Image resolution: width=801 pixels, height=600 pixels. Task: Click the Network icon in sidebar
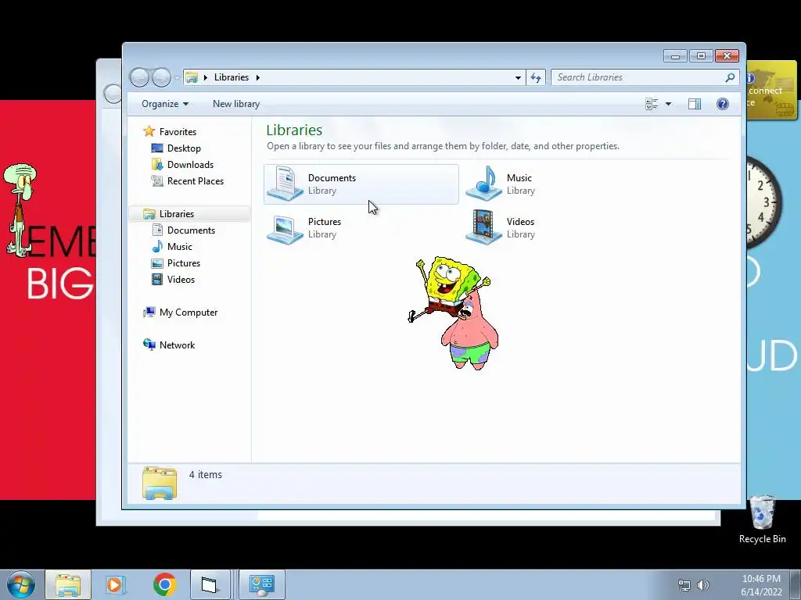[x=149, y=345]
